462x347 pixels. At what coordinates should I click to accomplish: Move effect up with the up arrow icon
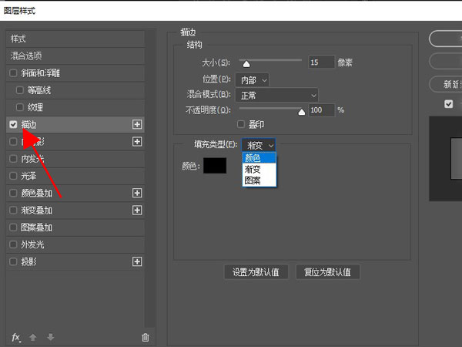click(x=32, y=337)
